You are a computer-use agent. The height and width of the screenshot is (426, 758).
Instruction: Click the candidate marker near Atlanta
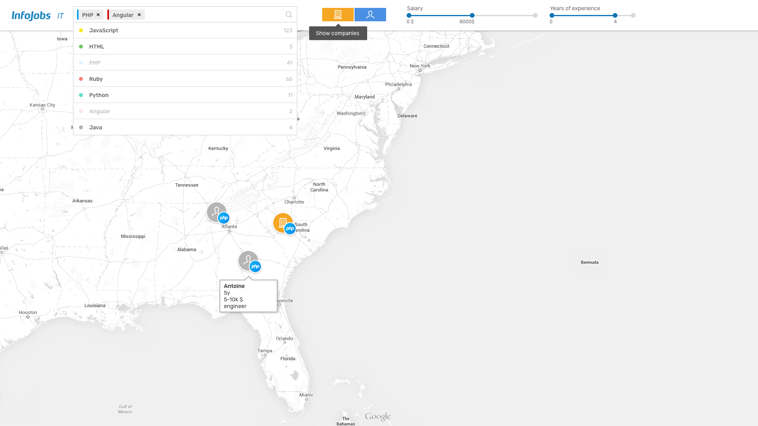216,211
